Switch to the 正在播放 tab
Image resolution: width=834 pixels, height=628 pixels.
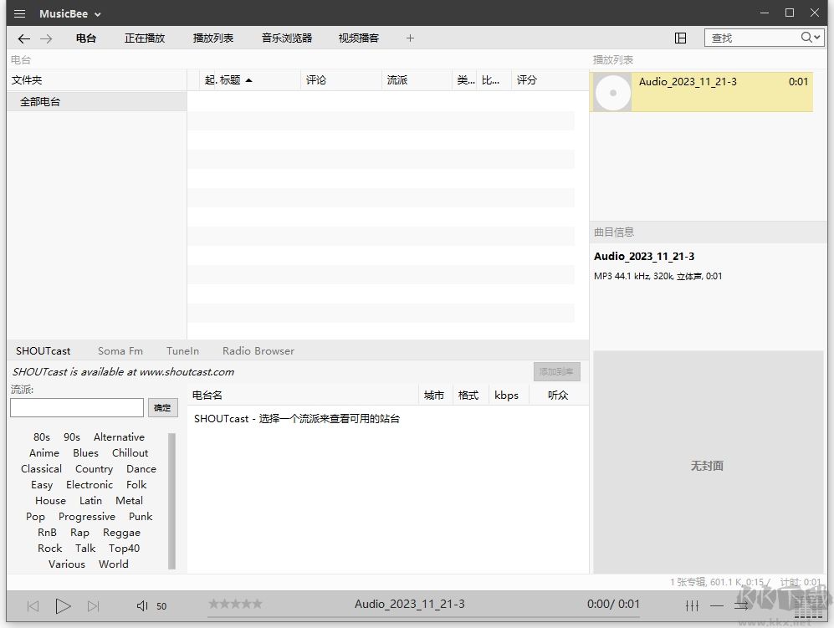point(144,38)
